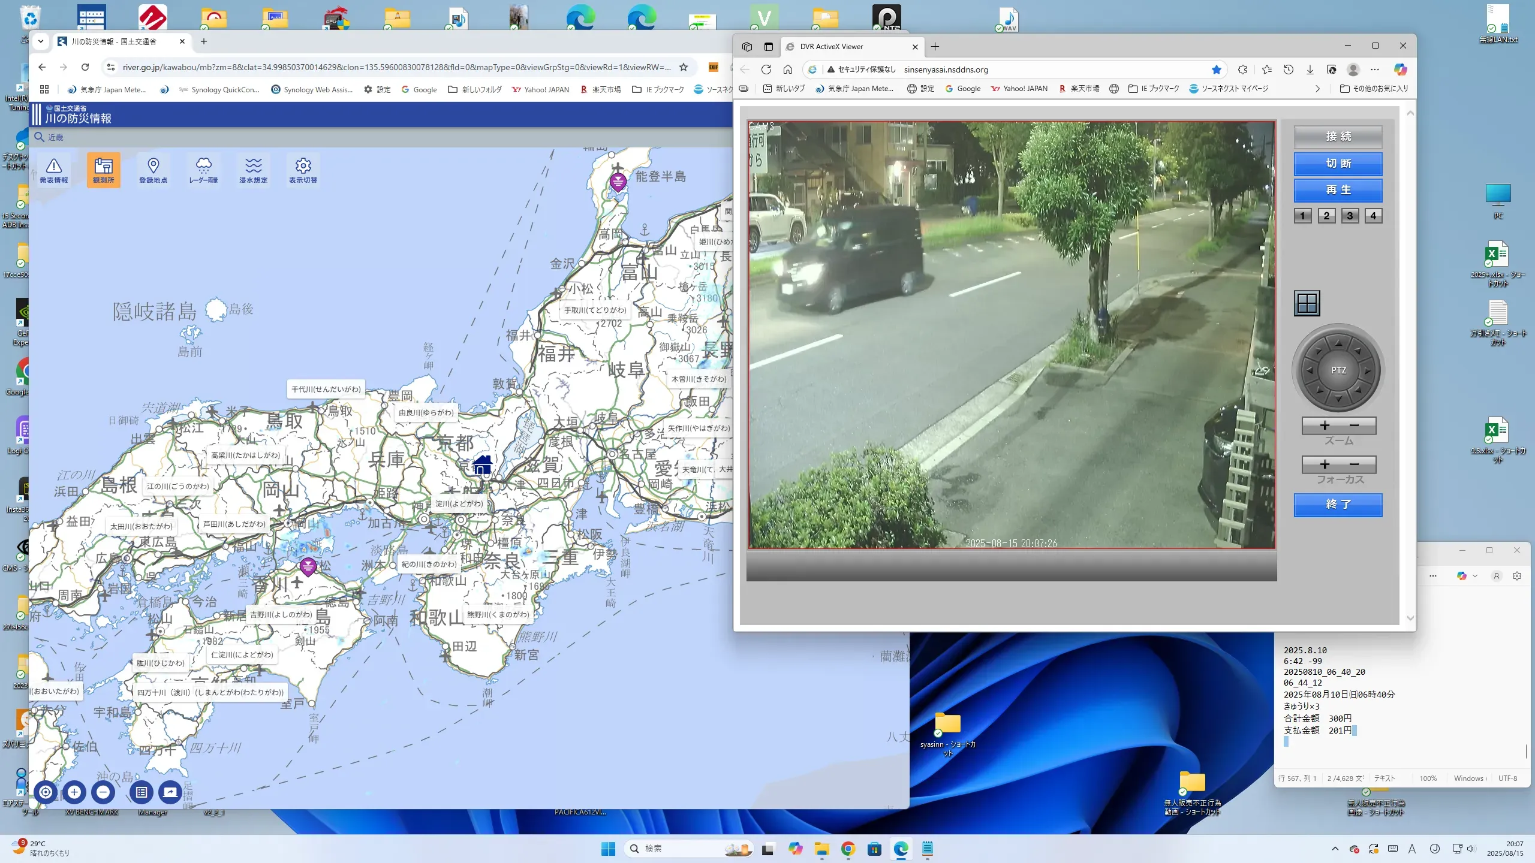Select camera channel 3

point(1350,216)
